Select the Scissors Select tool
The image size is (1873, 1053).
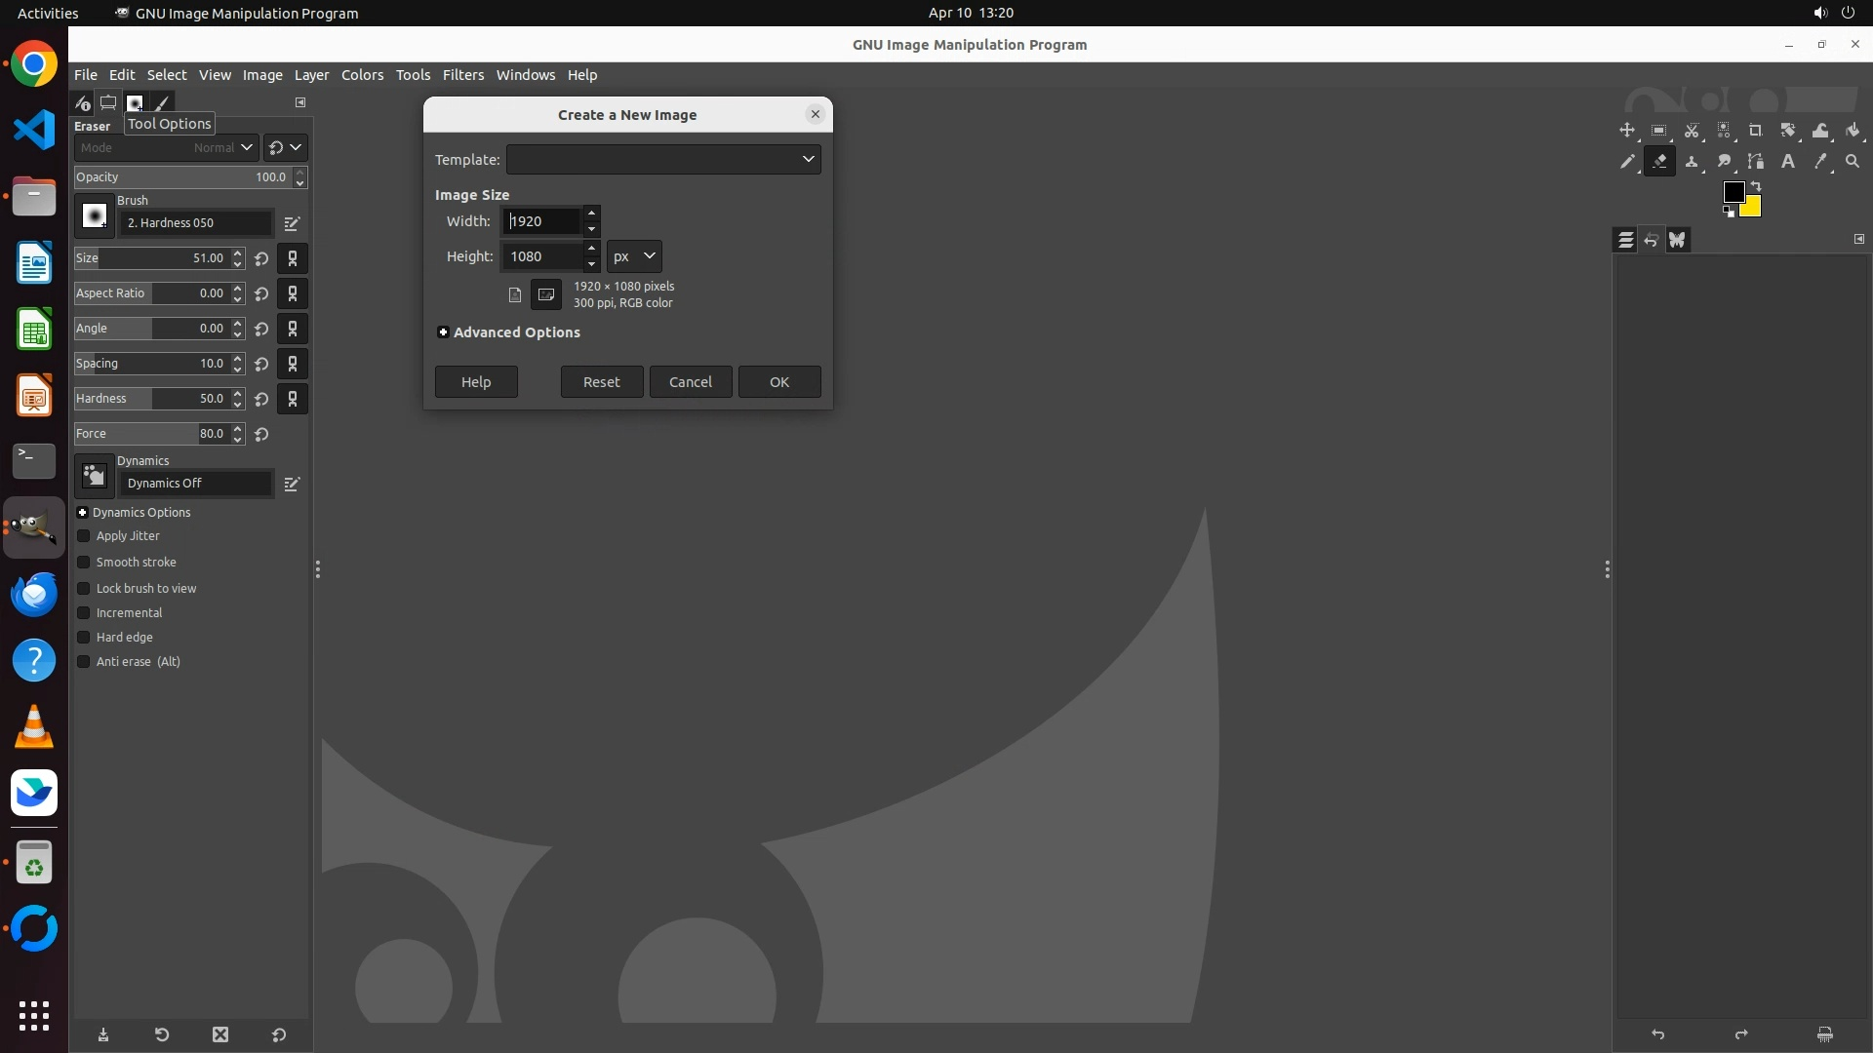point(1692,131)
